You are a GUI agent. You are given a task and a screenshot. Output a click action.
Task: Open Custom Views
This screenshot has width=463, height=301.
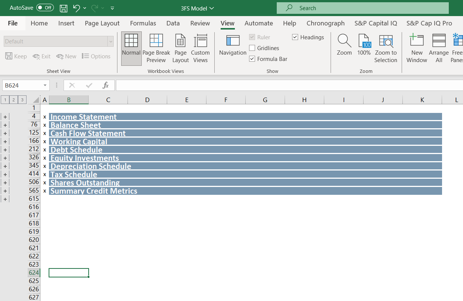(200, 48)
